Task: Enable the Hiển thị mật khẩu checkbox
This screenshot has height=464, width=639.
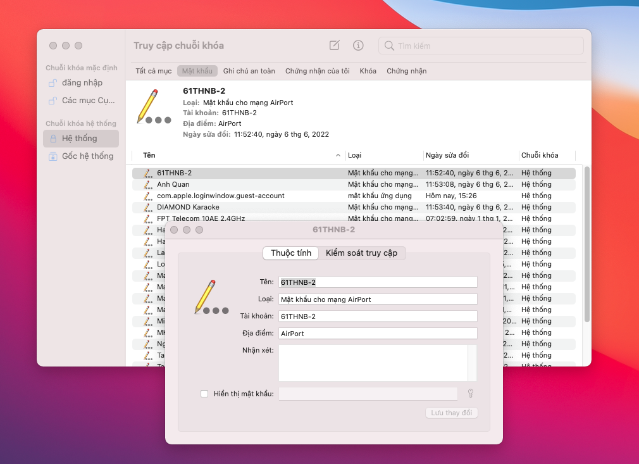Action: pyautogui.click(x=204, y=394)
